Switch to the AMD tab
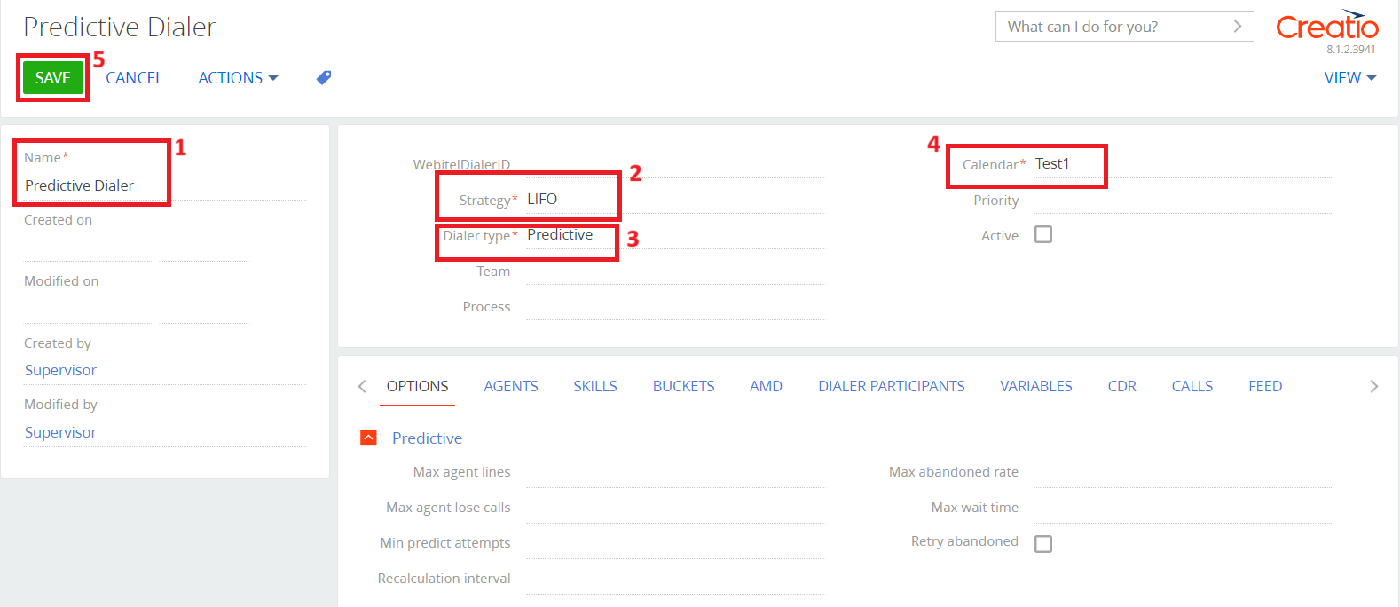 click(x=766, y=386)
